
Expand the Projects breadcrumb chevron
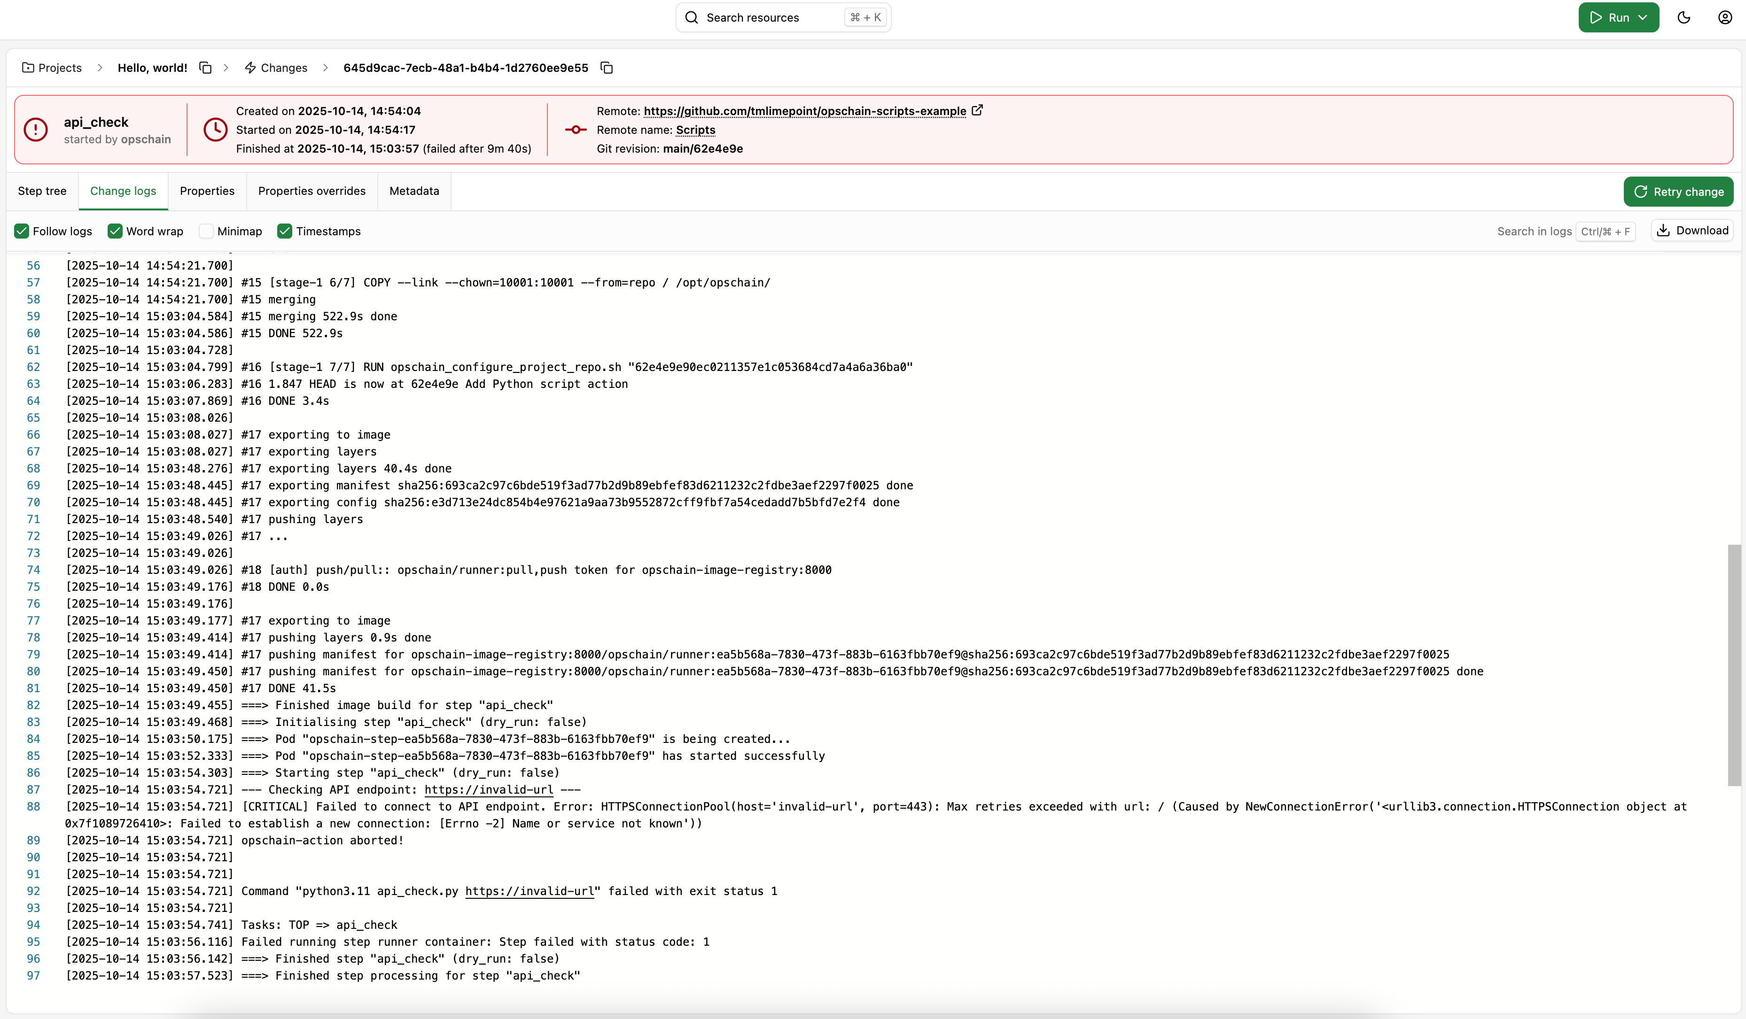(100, 67)
